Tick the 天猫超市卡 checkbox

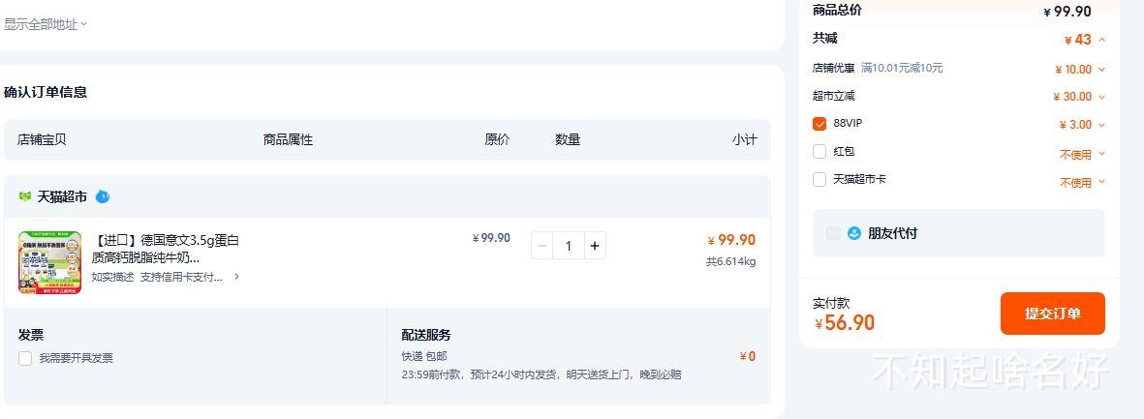click(x=819, y=179)
